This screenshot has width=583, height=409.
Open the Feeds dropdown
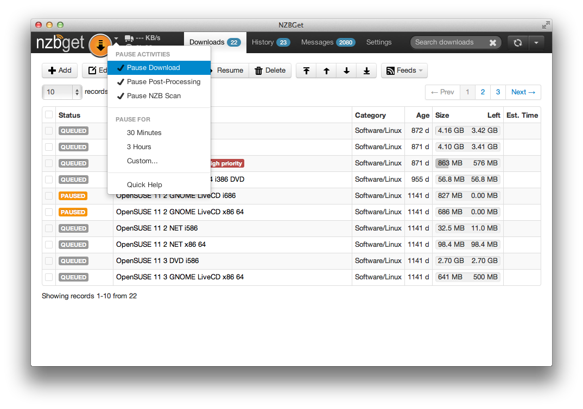click(404, 71)
